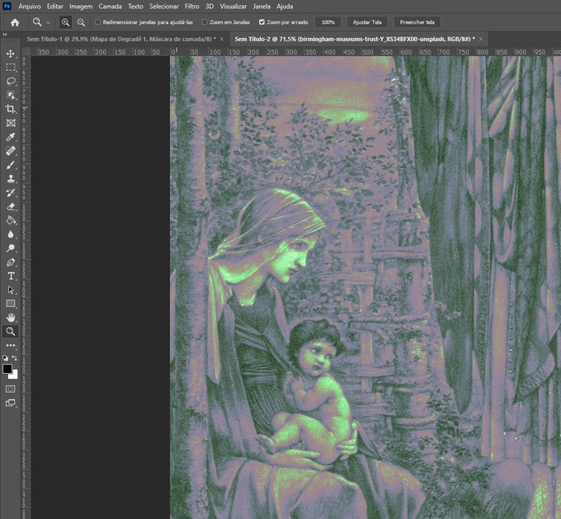The image size is (561, 519).
Task: Enable Redimensionar janelas para ajustá-las checkbox
Action: (97, 22)
